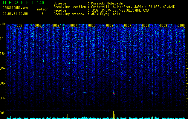The height and width of the screenshot is (119, 188).
Task: Click the 1.0 kHz axis tick label
Action: pos(3,54)
